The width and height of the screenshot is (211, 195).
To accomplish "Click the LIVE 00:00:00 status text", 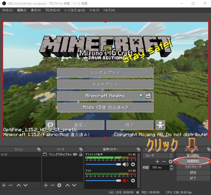I will coord(124,192).
